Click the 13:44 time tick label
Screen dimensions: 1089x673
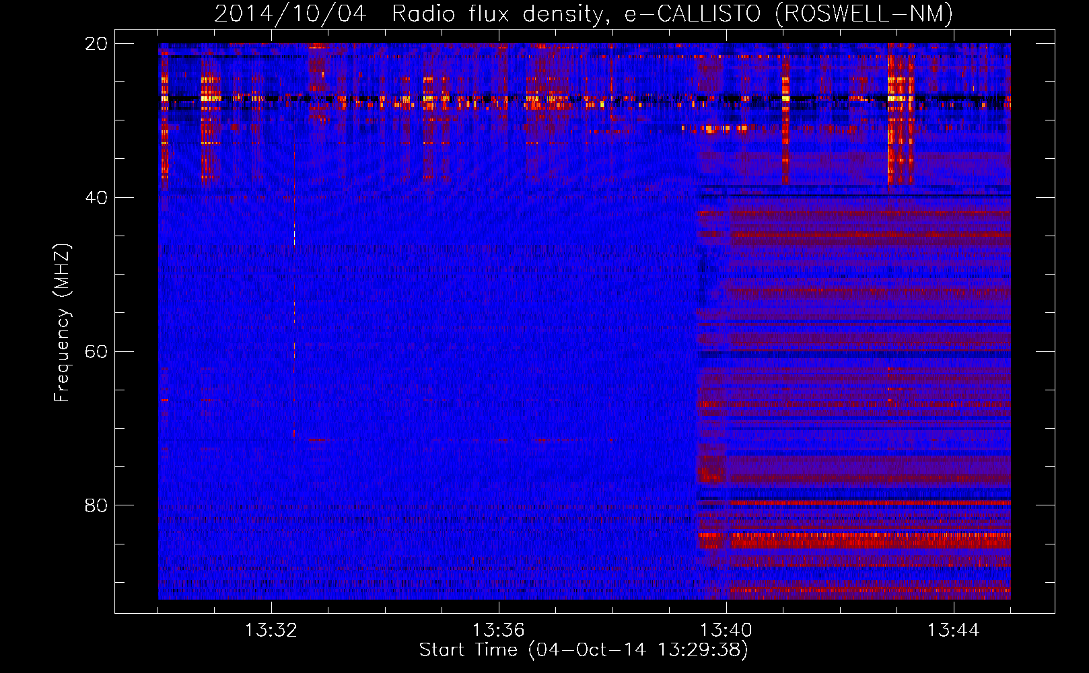[x=954, y=631]
